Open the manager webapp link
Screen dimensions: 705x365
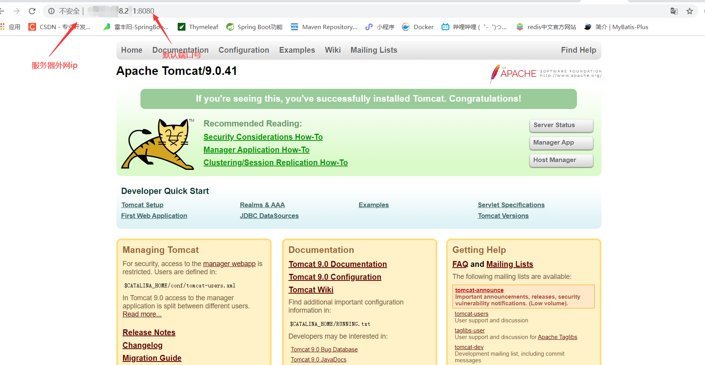229,264
